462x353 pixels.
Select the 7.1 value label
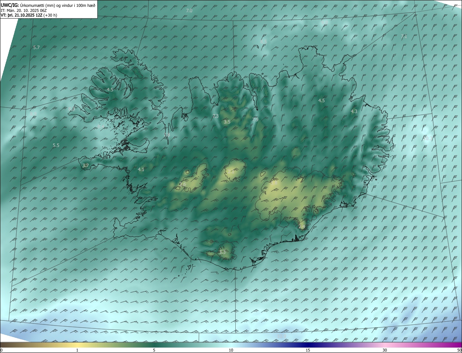coord(404,36)
